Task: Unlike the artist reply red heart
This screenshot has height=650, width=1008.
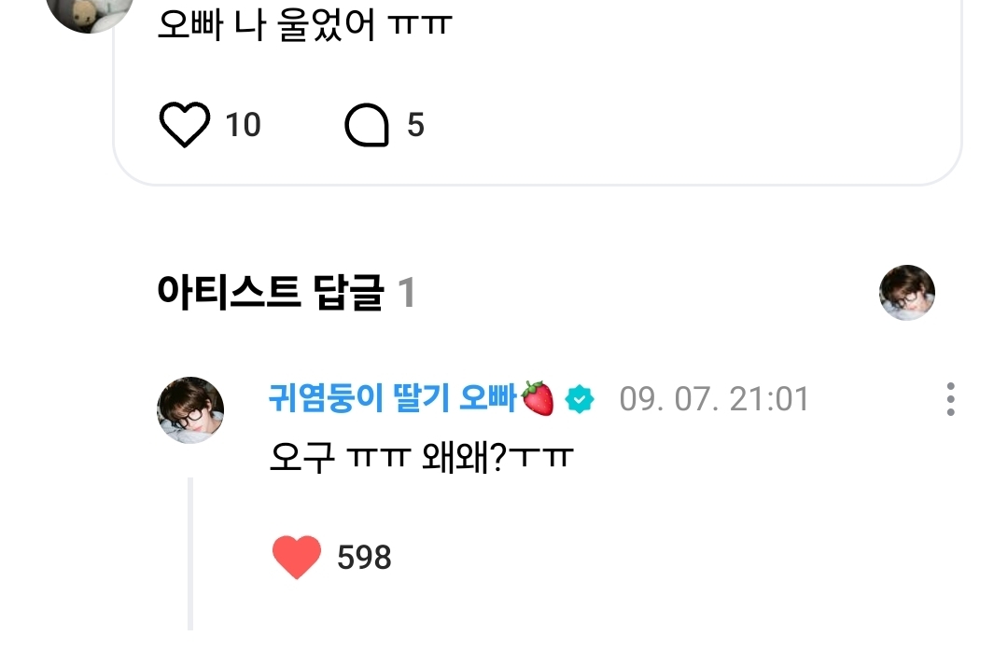Action: pyautogui.click(x=297, y=557)
